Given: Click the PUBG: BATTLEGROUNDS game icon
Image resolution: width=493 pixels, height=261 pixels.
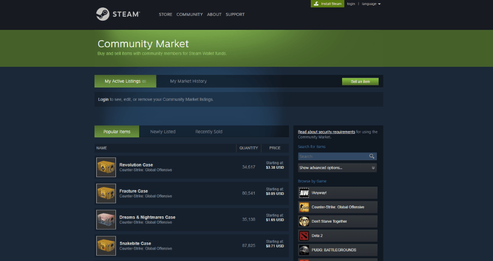Looking at the screenshot, I should (x=304, y=250).
